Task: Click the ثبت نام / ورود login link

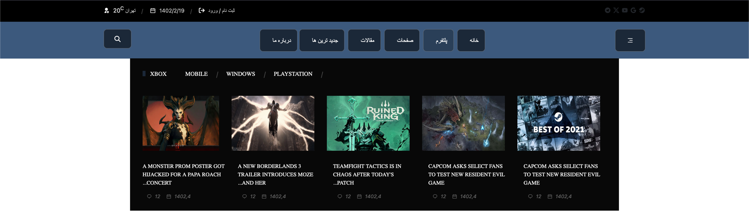Action: [222, 10]
